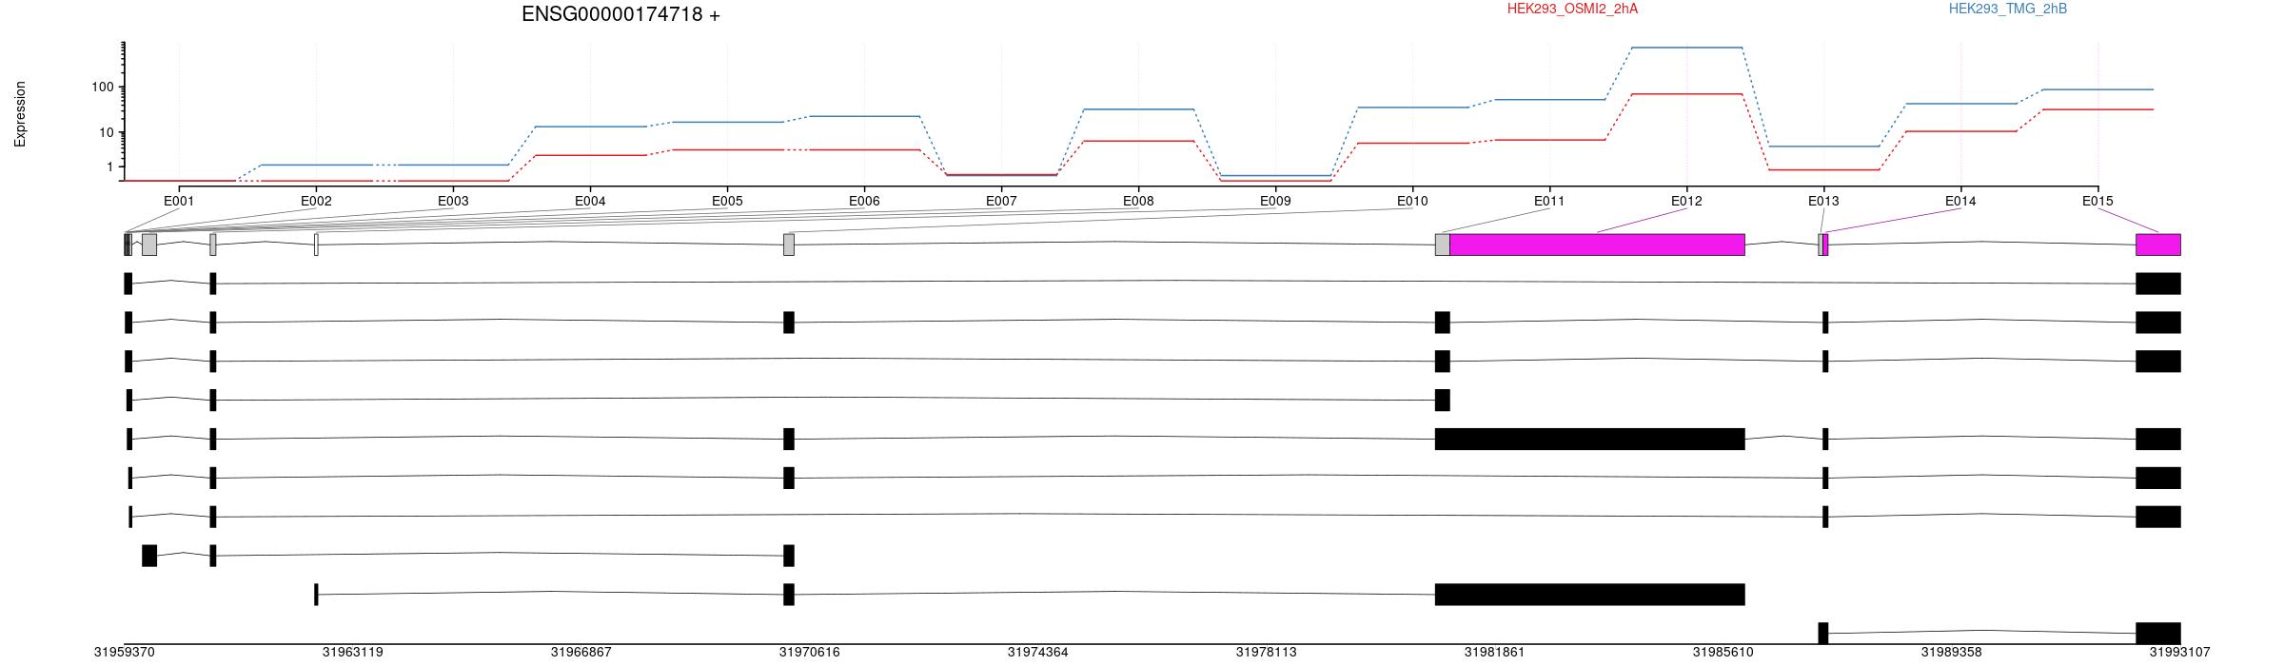Click genomic coordinate 31959370
Screen dimensions: 2284x666
(125, 653)
